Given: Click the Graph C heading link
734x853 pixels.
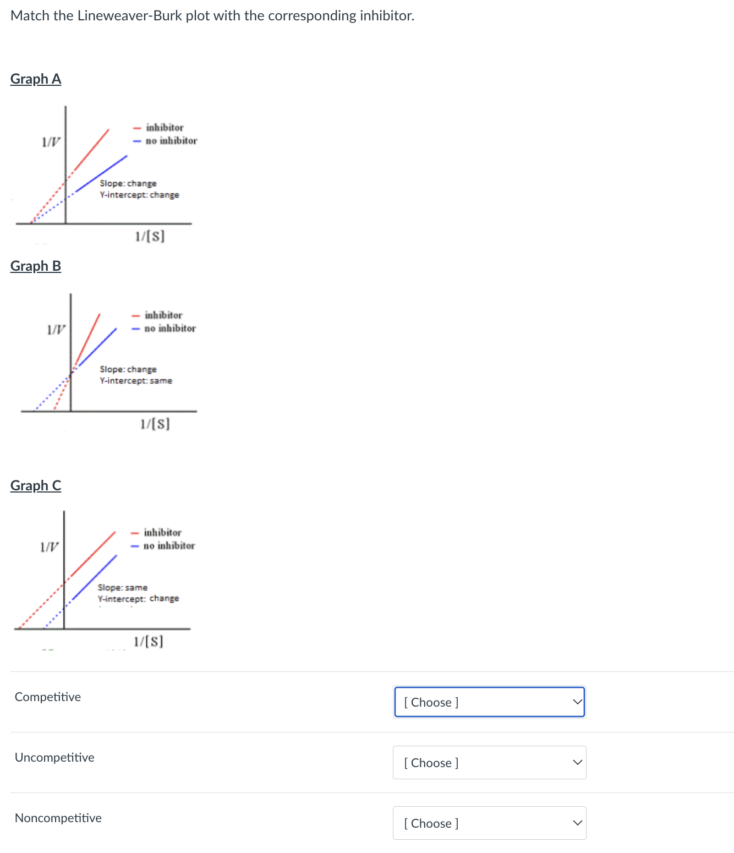Looking at the screenshot, I should [x=35, y=485].
